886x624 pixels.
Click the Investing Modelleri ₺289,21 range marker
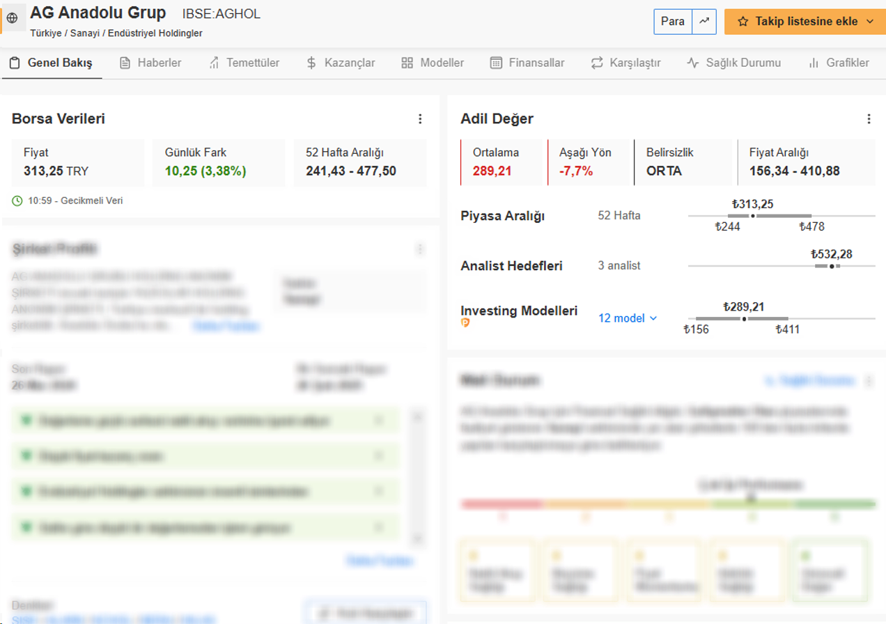point(744,319)
